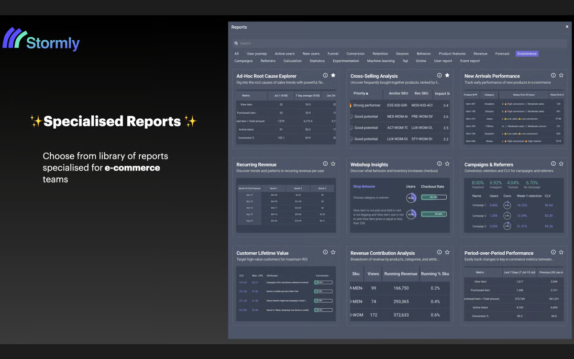The image size is (574, 359).
Task: Open the Cross-Selling Analysis preview table
Action: pos(400,117)
